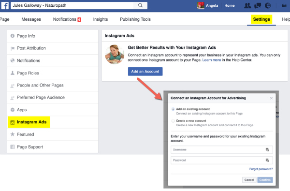Open the Notifications settings section in sidebar

[53, 61]
